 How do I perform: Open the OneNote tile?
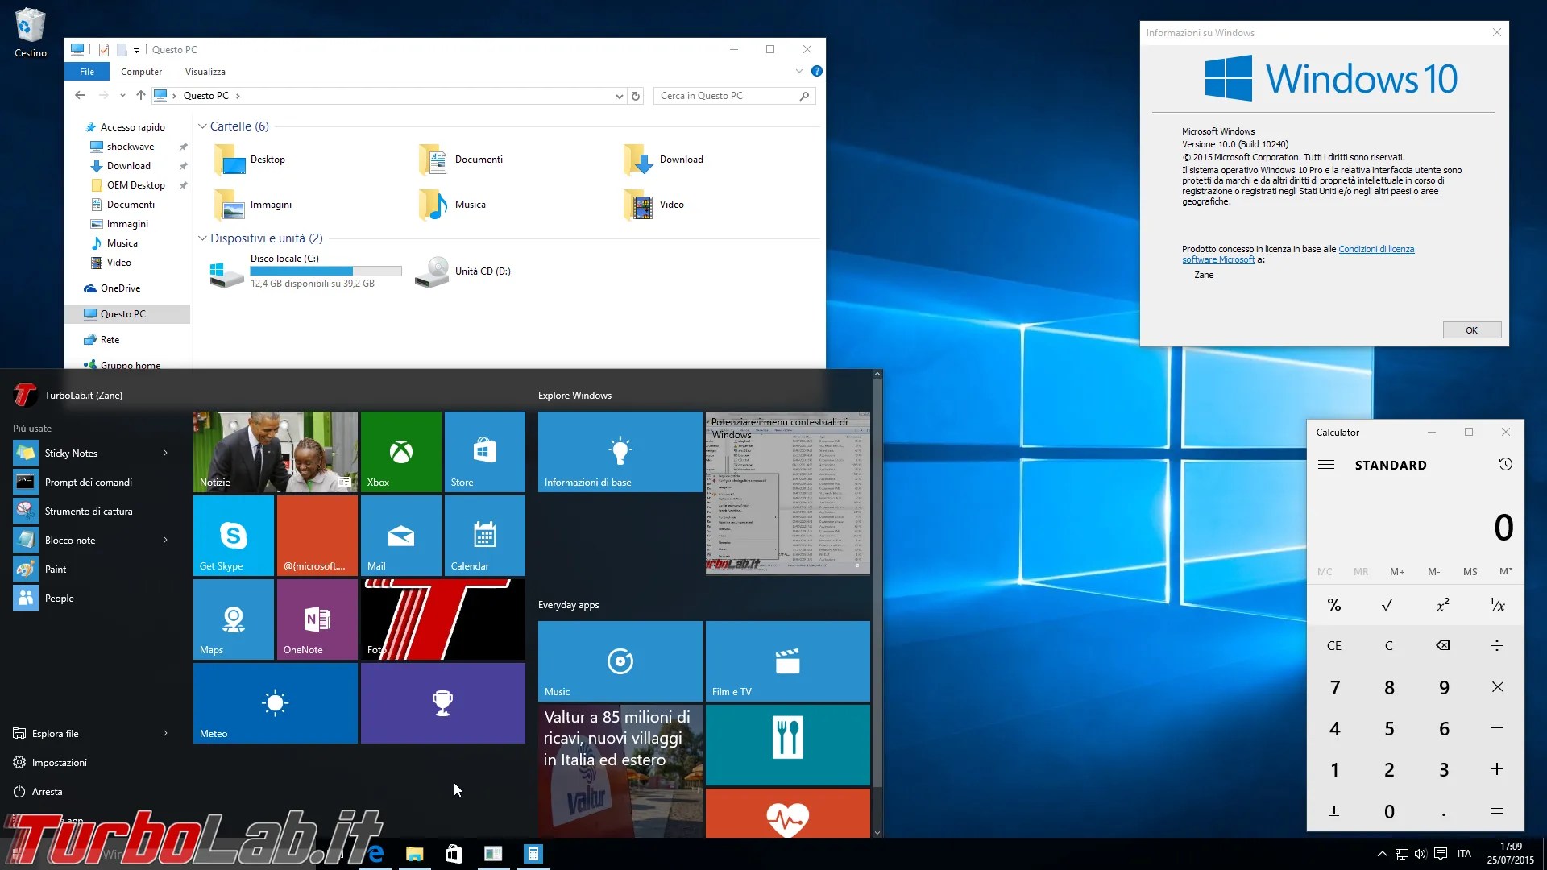(x=317, y=619)
